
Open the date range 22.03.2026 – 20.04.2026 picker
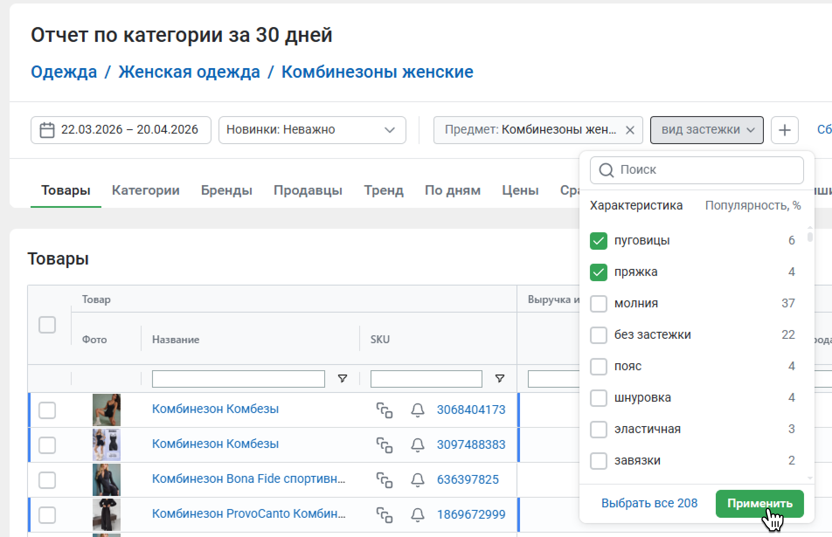tap(129, 130)
